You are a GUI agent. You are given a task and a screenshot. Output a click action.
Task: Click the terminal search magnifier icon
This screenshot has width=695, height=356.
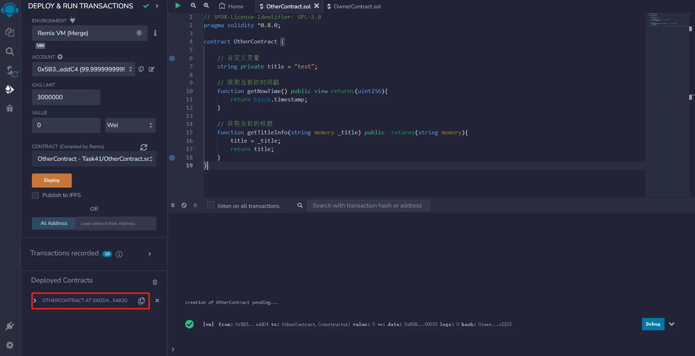pos(300,205)
